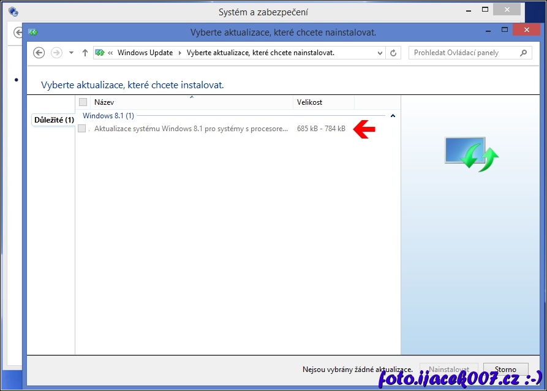Screen dimensions: 547x391
Task: Open the recent locations dropdown arrow
Action: point(72,53)
